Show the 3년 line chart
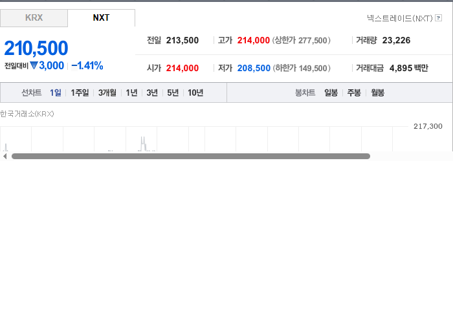Image resolution: width=453 pixels, height=317 pixels. point(152,93)
